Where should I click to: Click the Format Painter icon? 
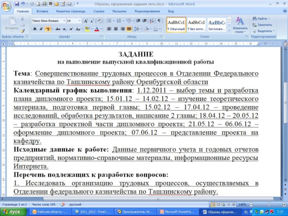(x=23, y=31)
